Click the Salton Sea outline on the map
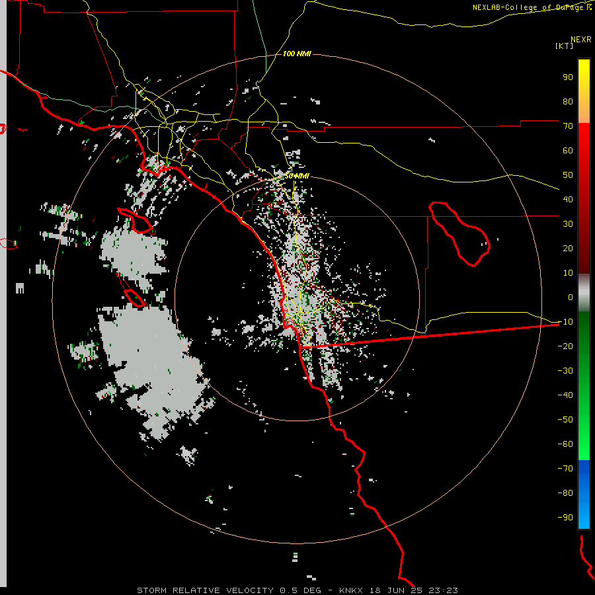The height and width of the screenshot is (595, 595). [x=459, y=233]
